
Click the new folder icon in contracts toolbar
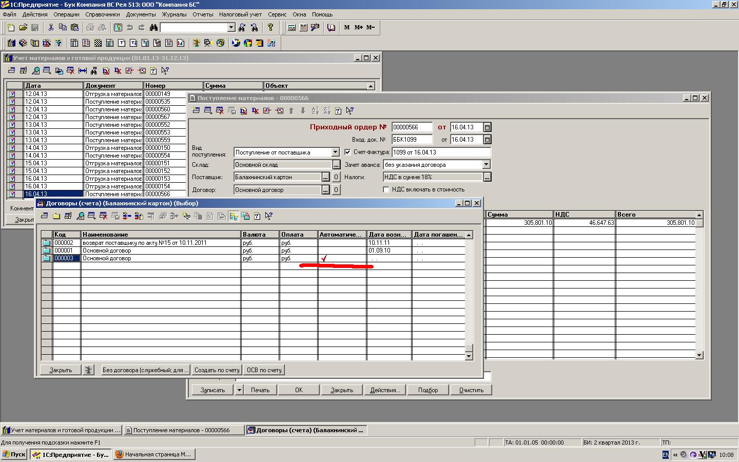coord(56,216)
